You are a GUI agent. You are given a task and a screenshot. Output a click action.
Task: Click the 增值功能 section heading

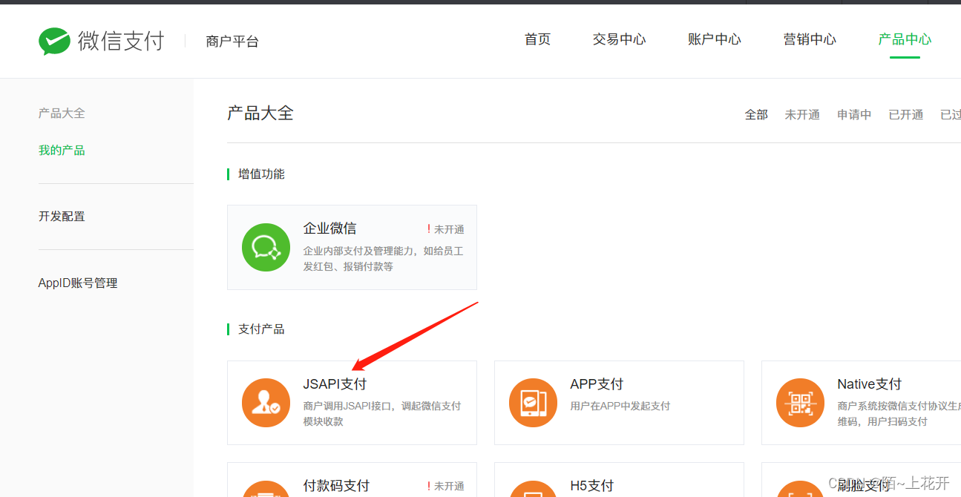(x=261, y=174)
